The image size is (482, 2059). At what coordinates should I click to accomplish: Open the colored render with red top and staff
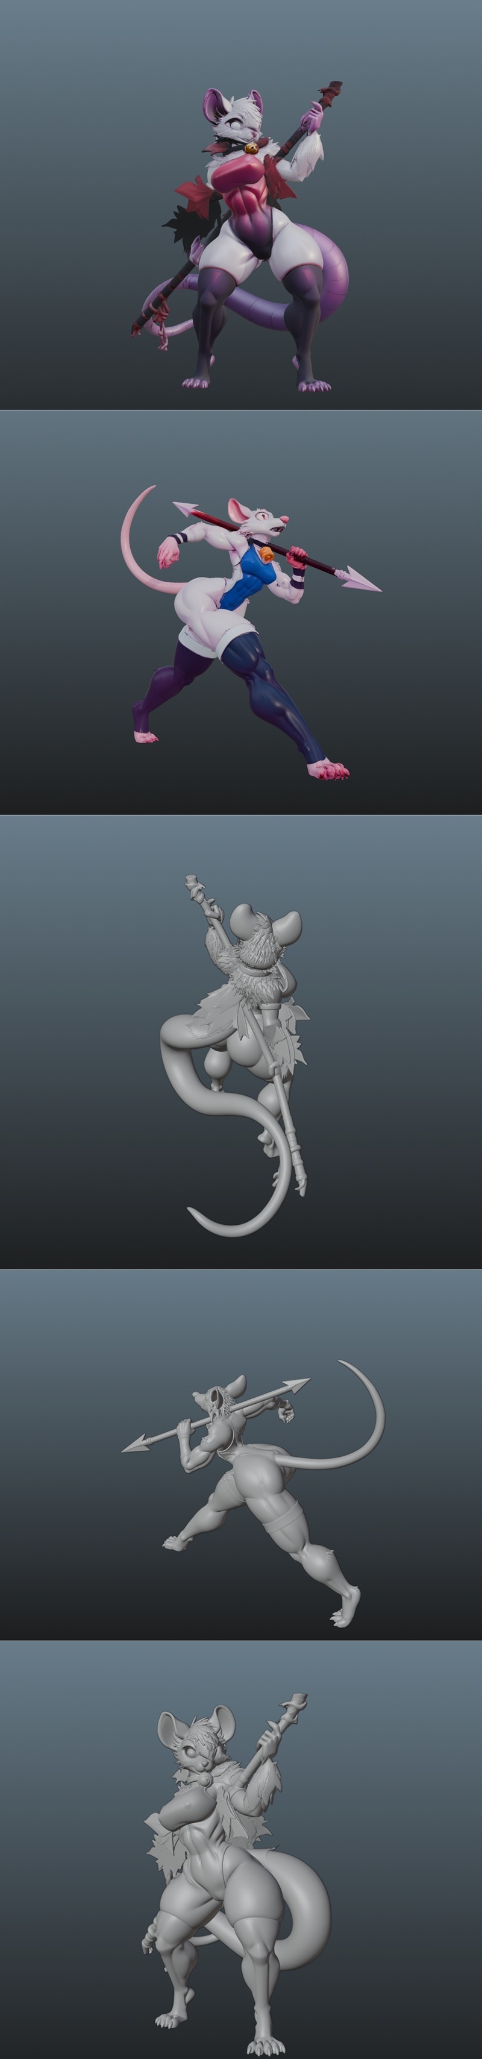(240, 204)
